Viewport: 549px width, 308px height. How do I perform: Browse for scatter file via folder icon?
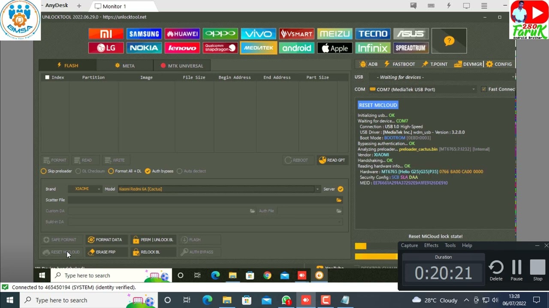tap(339, 200)
